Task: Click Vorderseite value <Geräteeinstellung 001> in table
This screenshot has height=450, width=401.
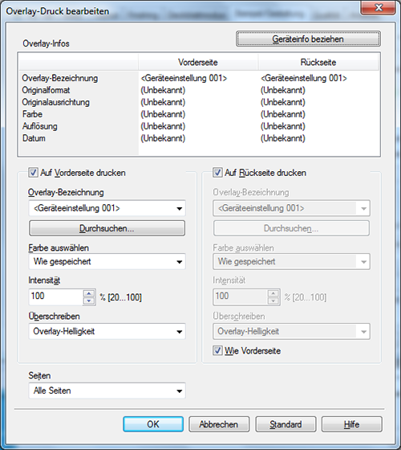Action: click(x=184, y=78)
